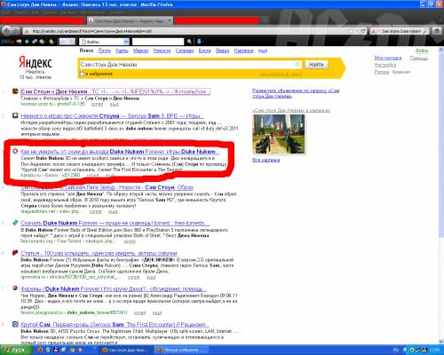
Task: Switch to Yandex 'Карты' tab
Action: (122, 51)
